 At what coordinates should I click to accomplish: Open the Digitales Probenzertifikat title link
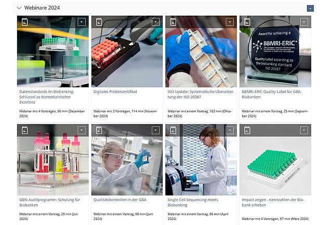click(x=115, y=91)
